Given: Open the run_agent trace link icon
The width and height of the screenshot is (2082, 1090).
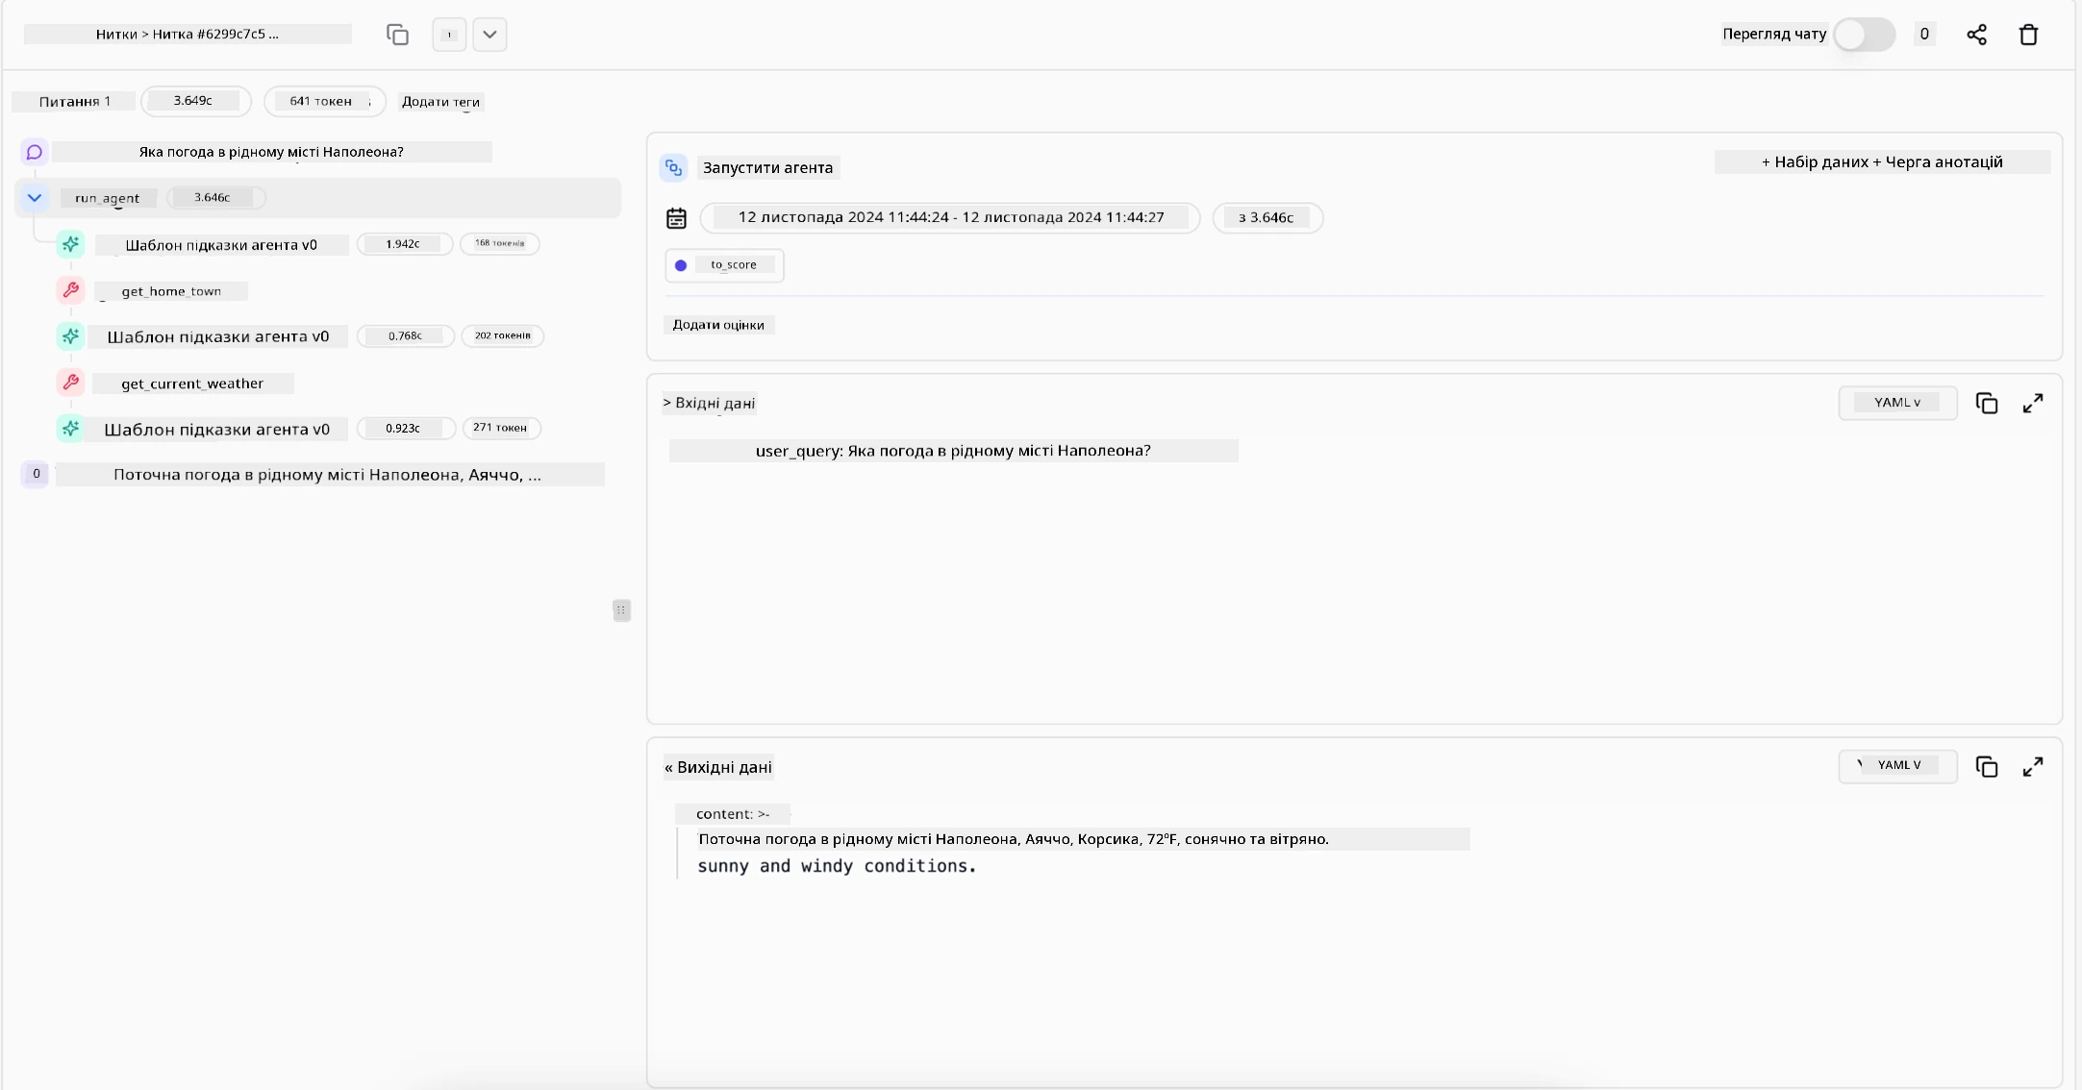Looking at the screenshot, I should (x=673, y=167).
